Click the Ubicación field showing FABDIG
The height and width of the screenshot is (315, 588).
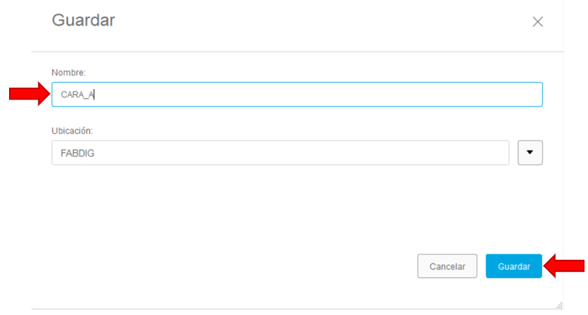tap(280, 153)
